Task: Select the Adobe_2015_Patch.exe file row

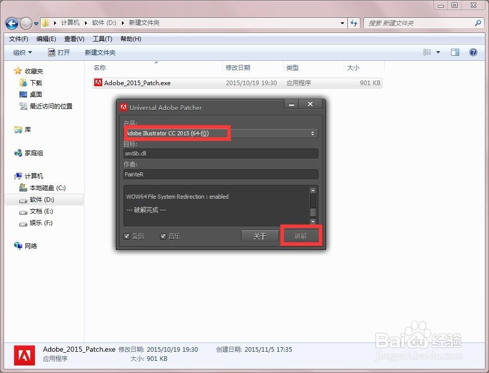Action: [237, 83]
